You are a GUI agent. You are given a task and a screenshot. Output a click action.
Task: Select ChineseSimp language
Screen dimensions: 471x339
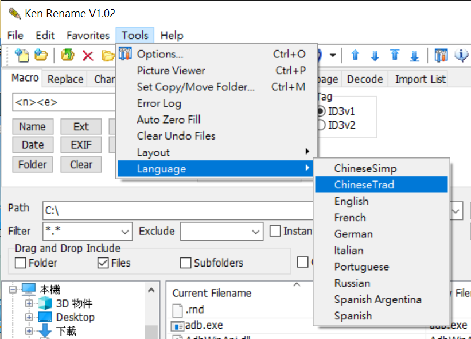[x=381, y=168]
